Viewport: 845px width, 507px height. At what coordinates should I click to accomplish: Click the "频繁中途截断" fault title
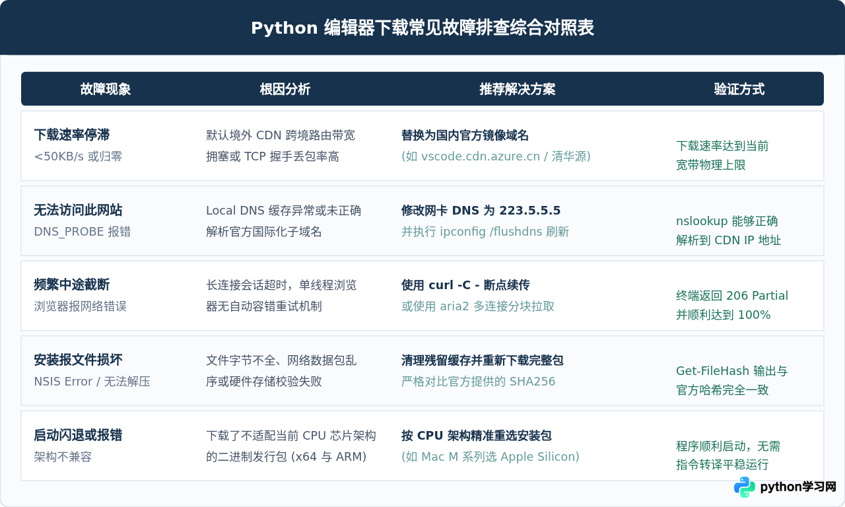tap(72, 285)
